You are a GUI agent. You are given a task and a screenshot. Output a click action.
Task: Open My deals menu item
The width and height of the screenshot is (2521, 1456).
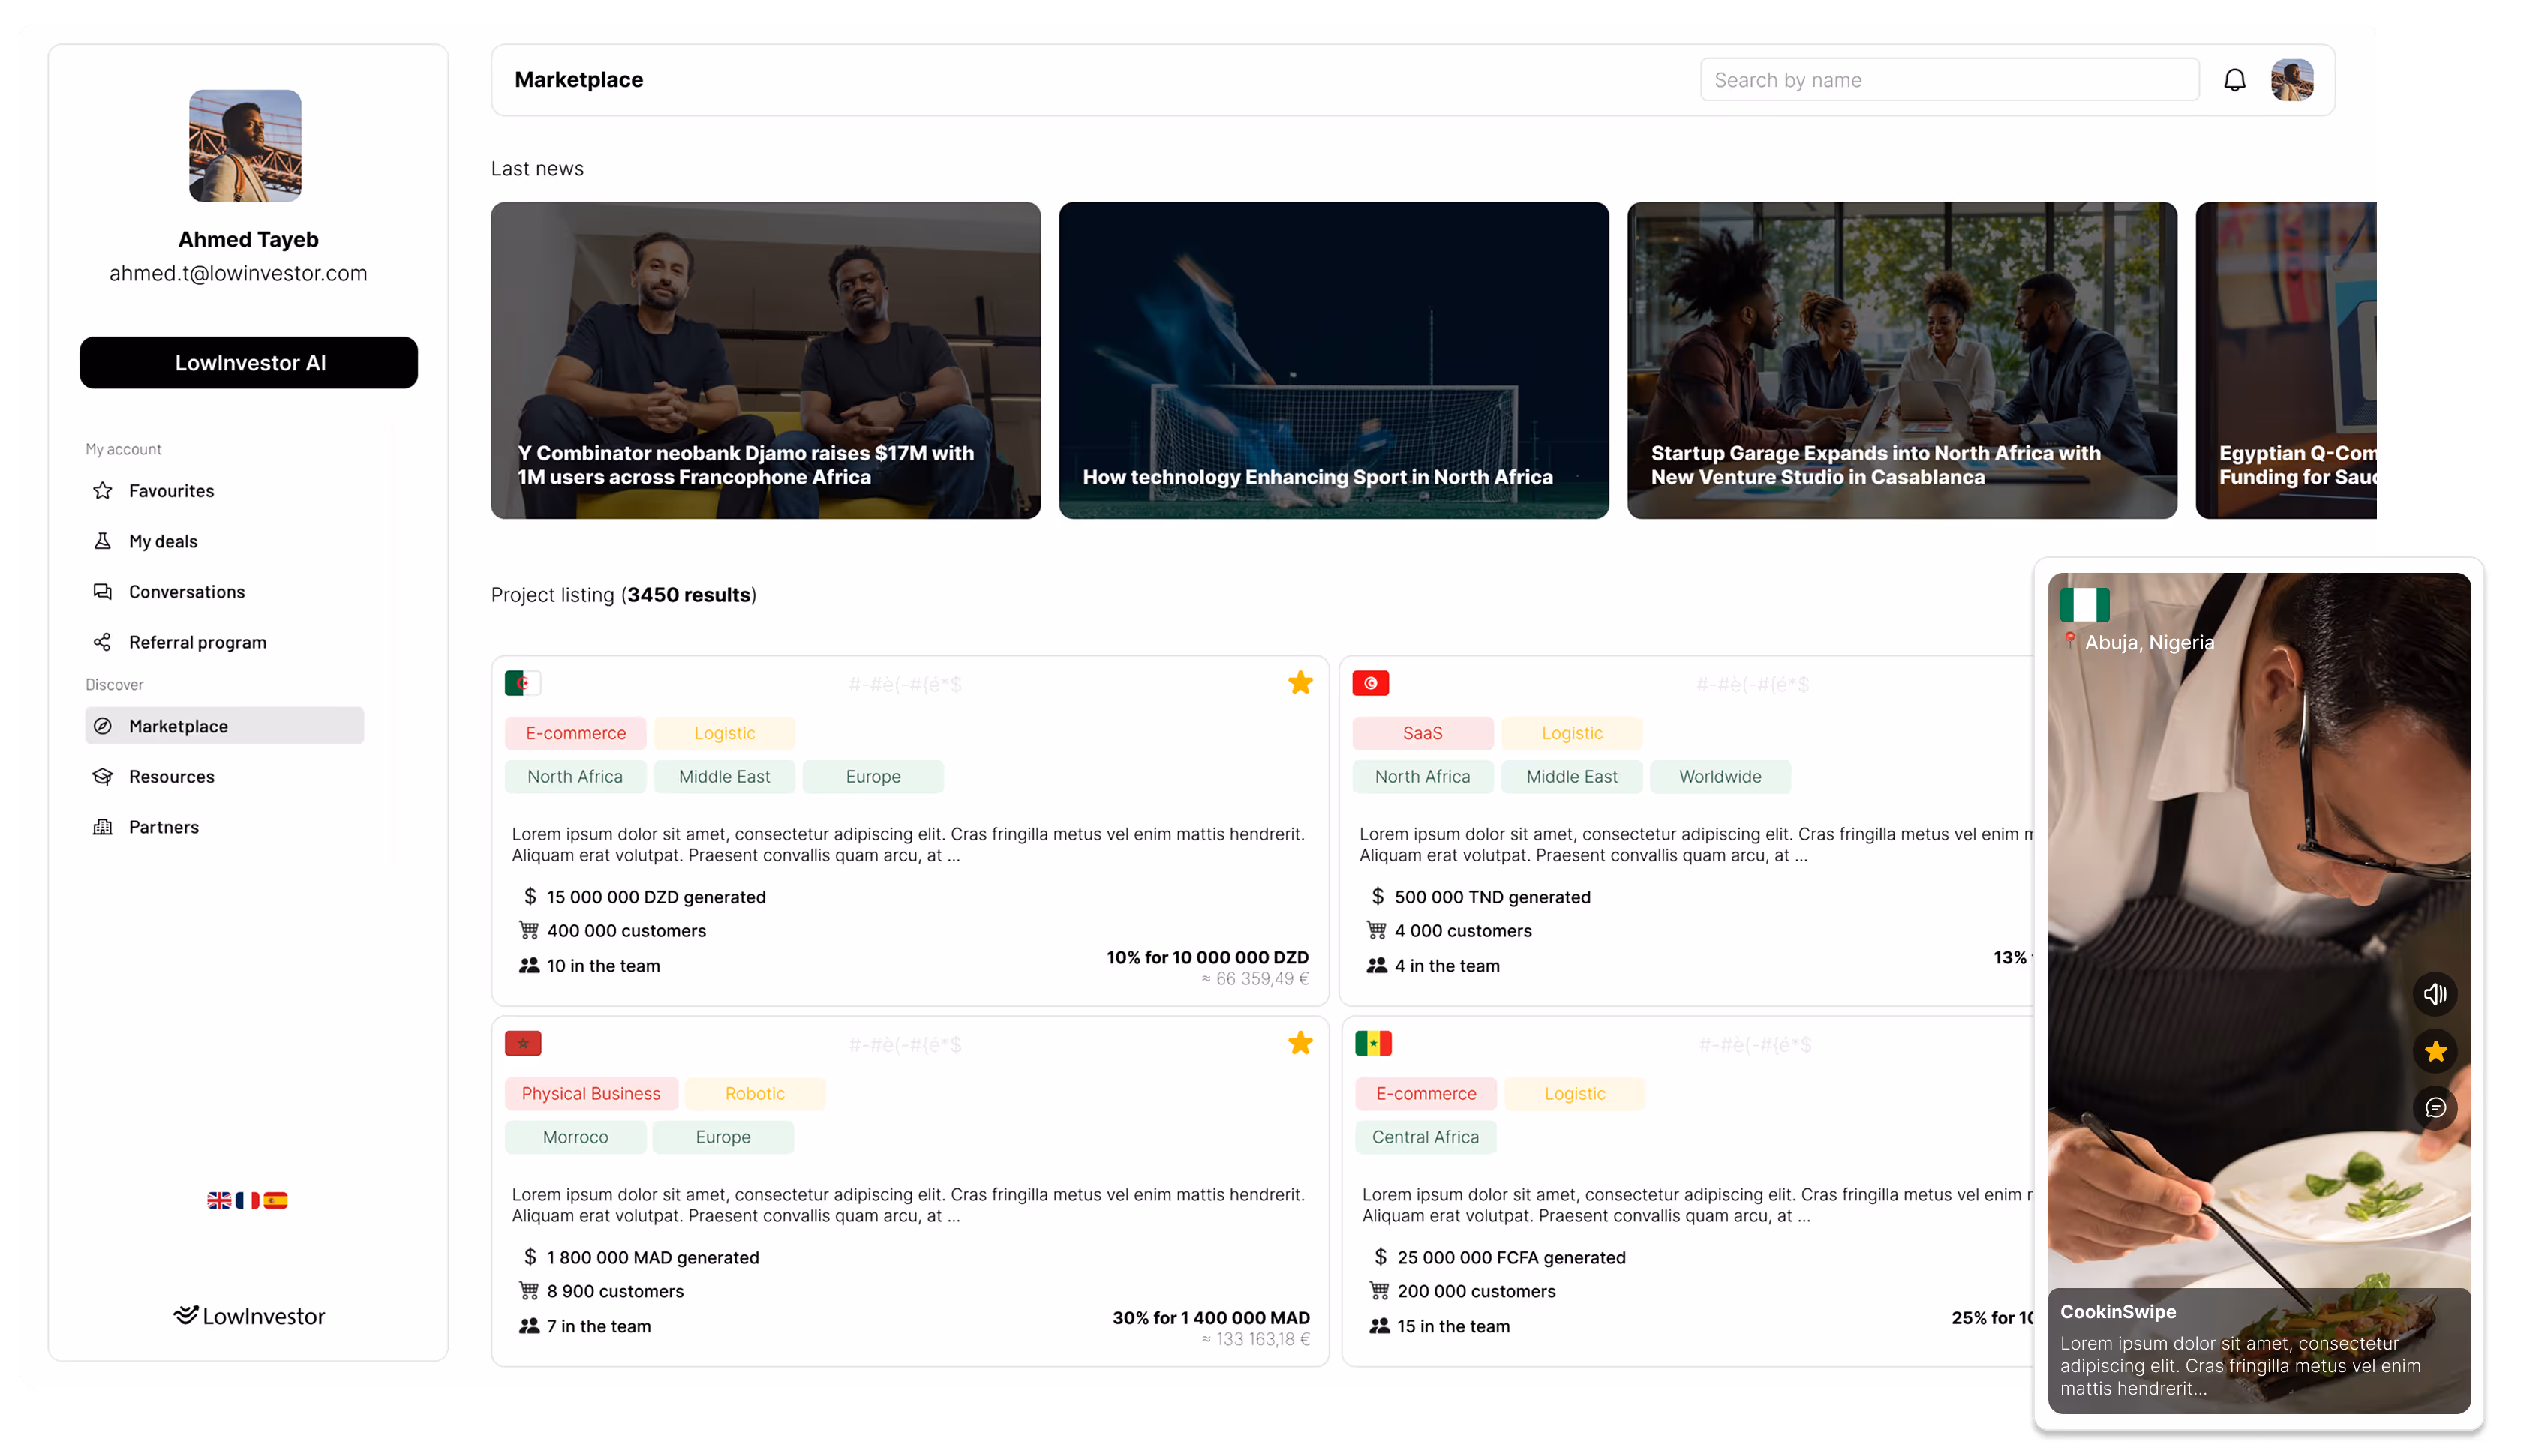(224, 541)
